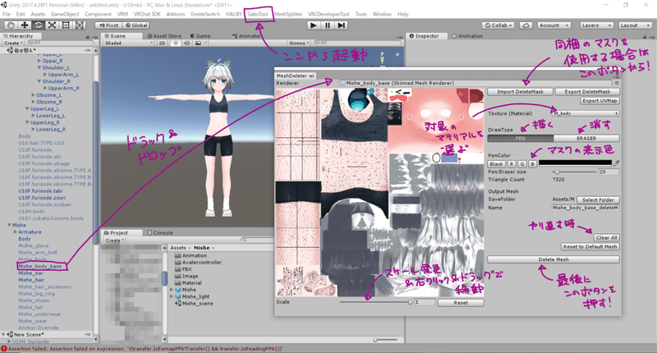Click Export UVMap button
Viewport: 657px width, 353px height.
[x=600, y=100]
